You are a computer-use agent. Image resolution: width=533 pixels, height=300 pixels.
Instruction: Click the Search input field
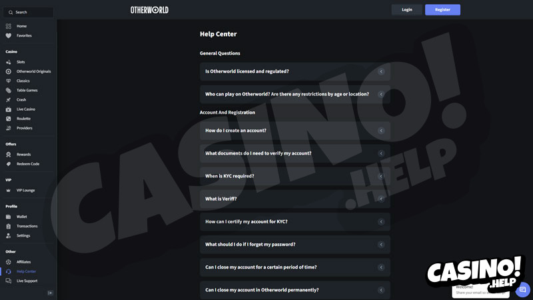(x=29, y=12)
